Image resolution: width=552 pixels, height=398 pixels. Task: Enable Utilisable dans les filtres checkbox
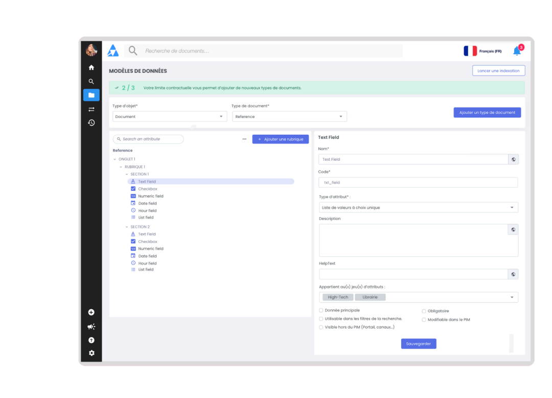[x=321, y=319]
